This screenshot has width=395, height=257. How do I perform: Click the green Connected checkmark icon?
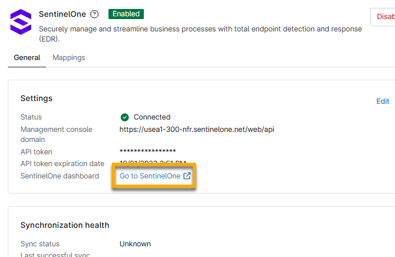click(125, 117)
